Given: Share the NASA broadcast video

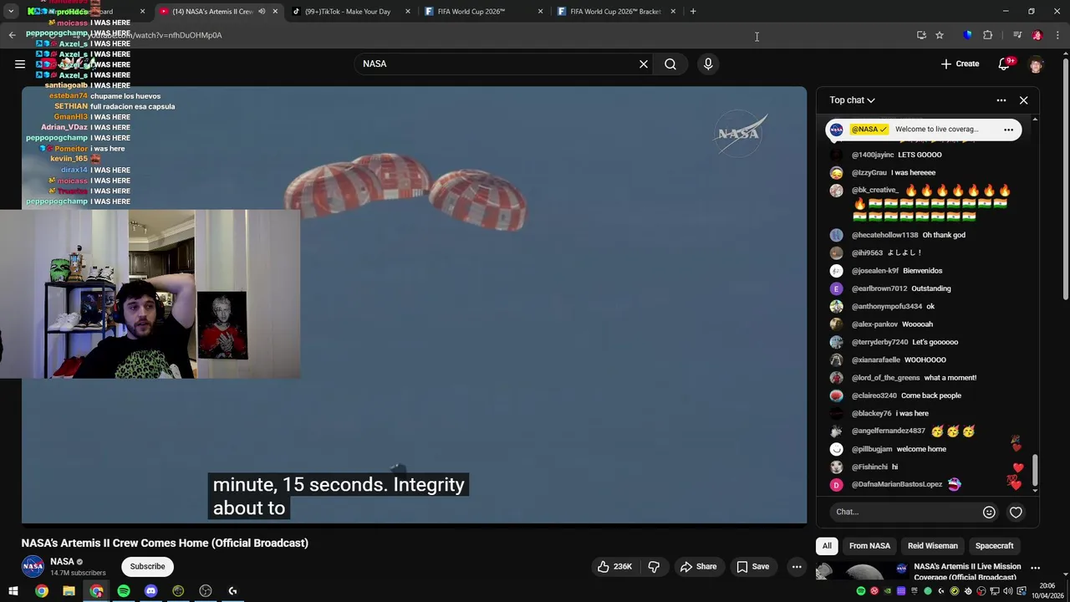Looking at the screenshot, I should tap(698, 567).
